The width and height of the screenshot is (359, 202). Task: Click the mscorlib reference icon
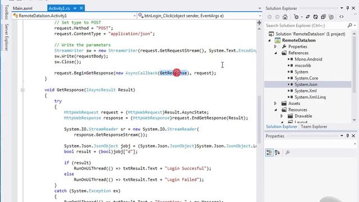[291, 66]
